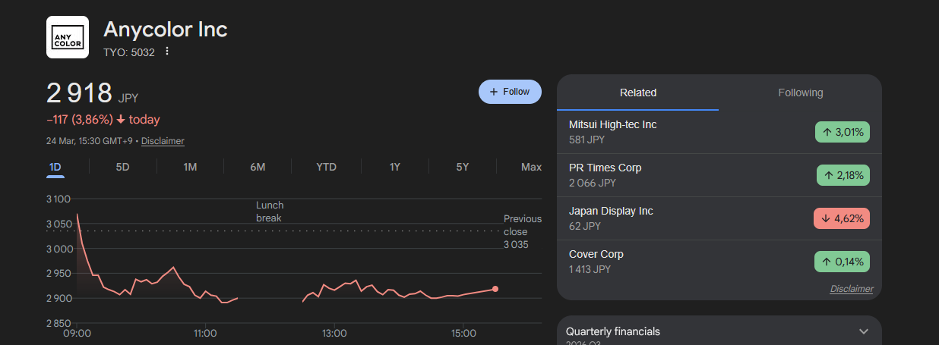The height and width of the screenshot is (345, 939).
Task: Click the Lunch break chart label
Action: [270, 212]
